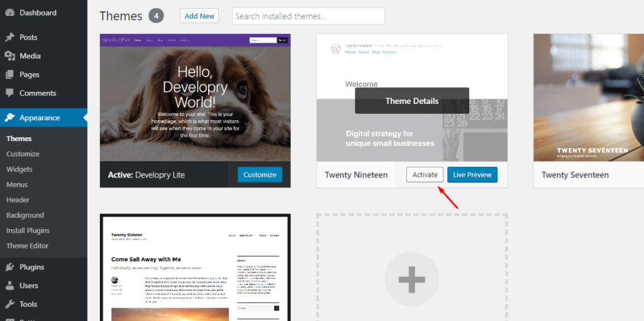Image resolution: width=644 pixels, height=321 pixels.
Task: Activate the Twenty Nineteen theme
Action: [x=425, y=175]
